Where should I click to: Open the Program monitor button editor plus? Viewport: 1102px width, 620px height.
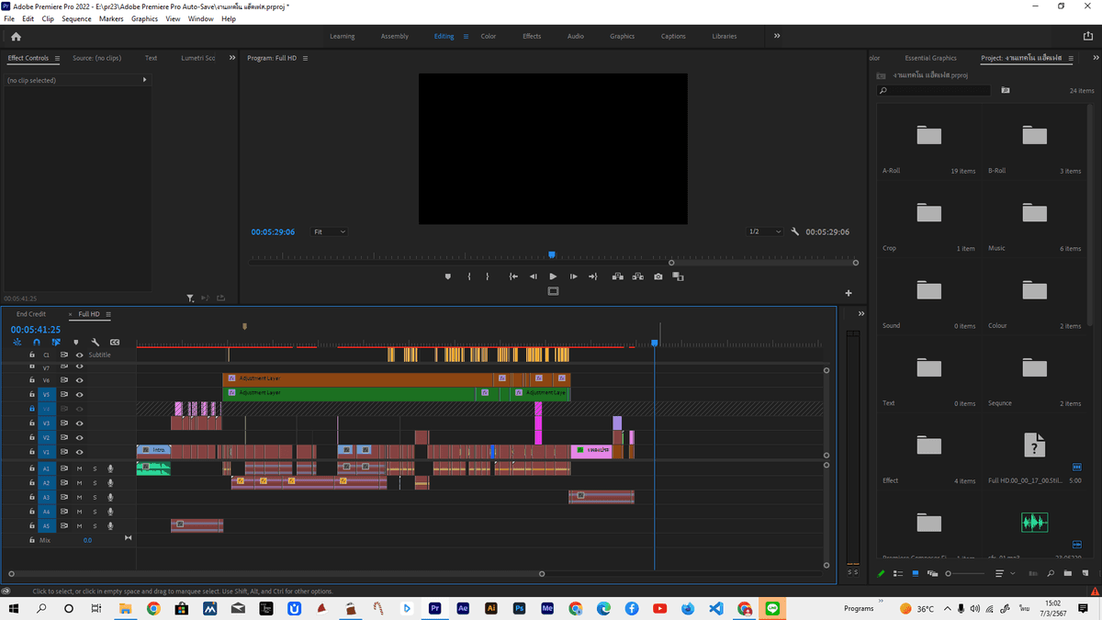[849, 293]
